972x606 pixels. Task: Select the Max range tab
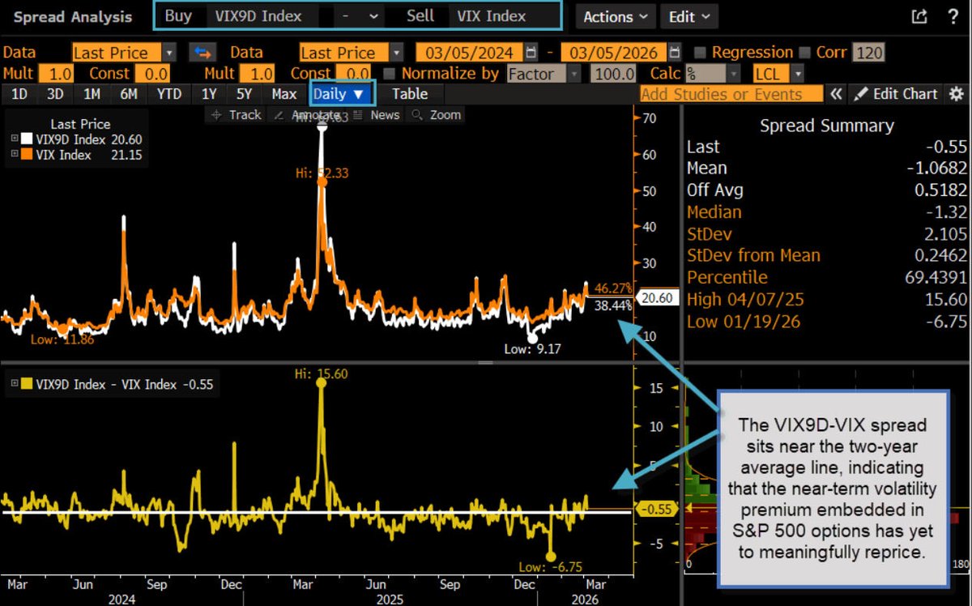(284, 94)
